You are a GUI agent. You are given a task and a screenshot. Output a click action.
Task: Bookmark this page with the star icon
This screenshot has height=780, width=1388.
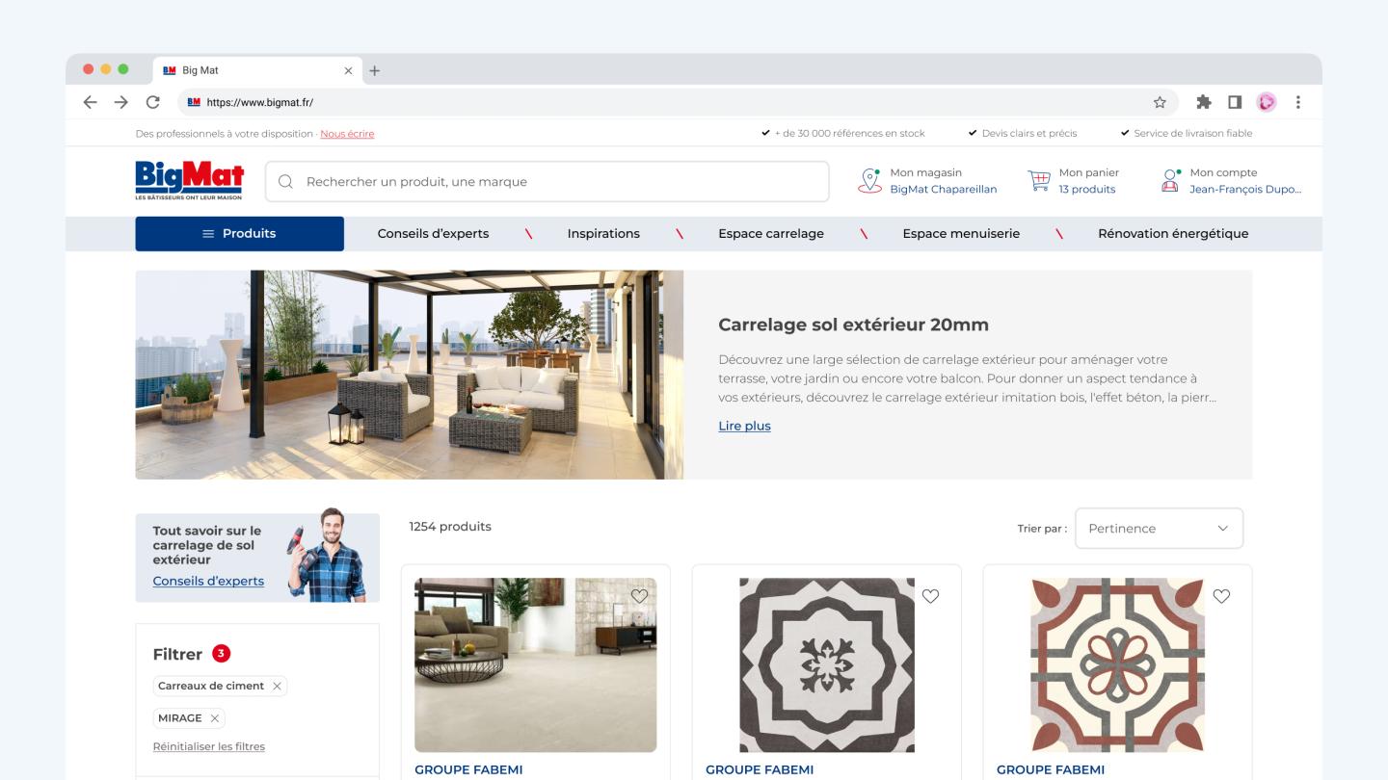click(x=1160, y=102)
